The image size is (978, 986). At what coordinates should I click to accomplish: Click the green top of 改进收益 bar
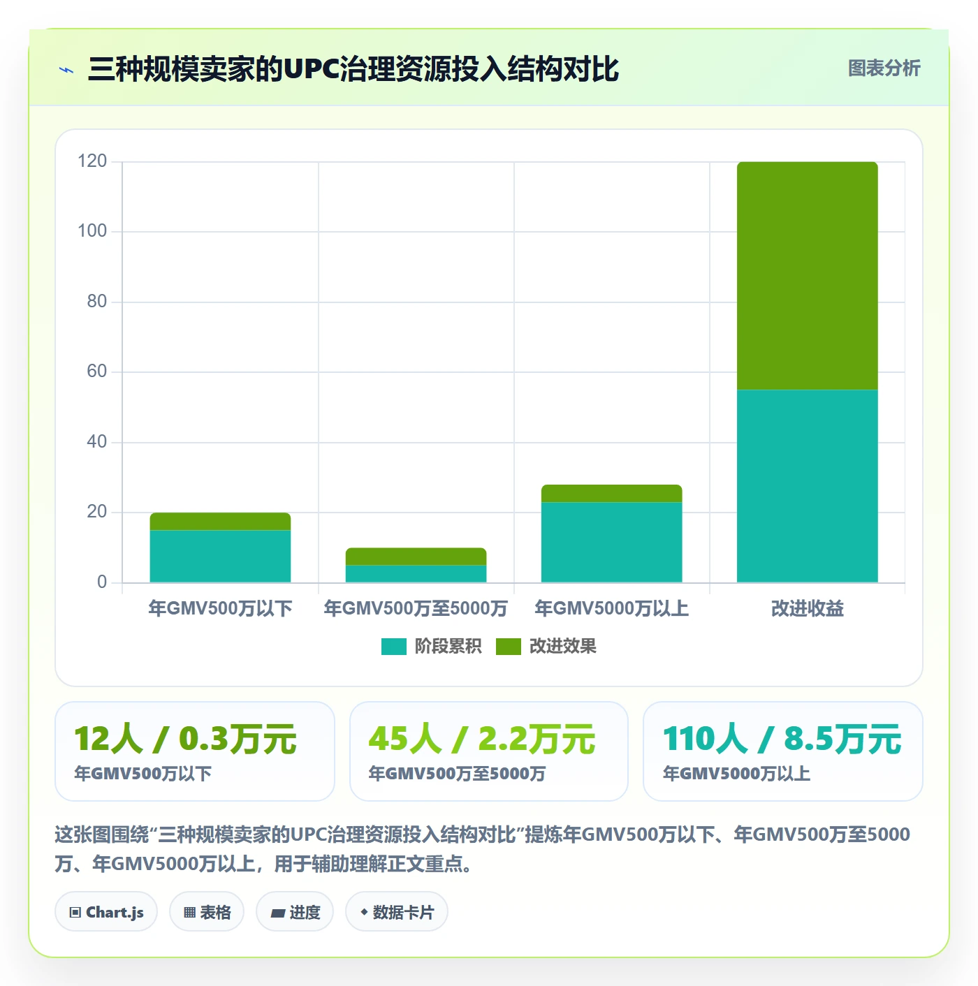[808, 276]
